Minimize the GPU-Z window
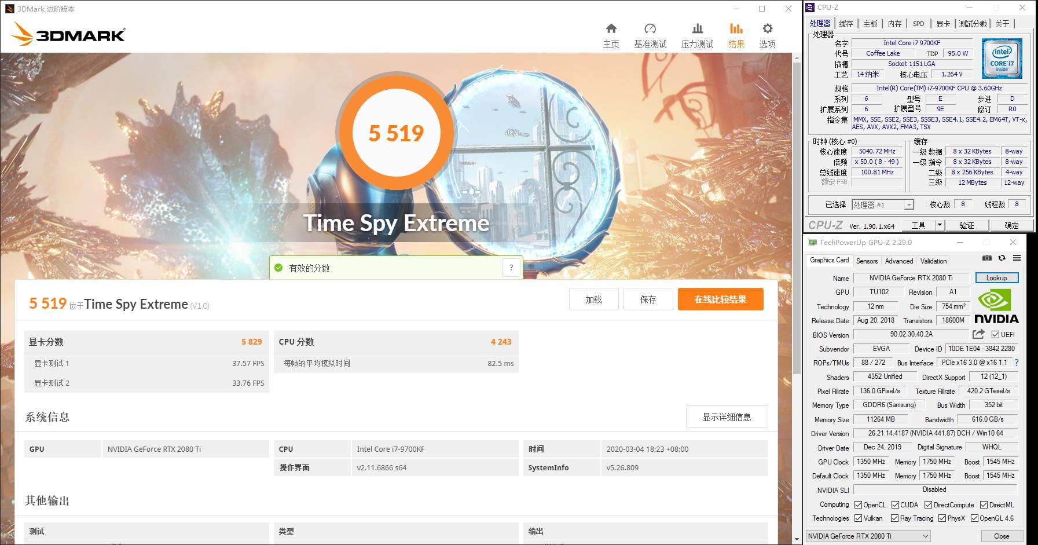The width and height of the screenshot is (1038, 545). coord(961,242)
